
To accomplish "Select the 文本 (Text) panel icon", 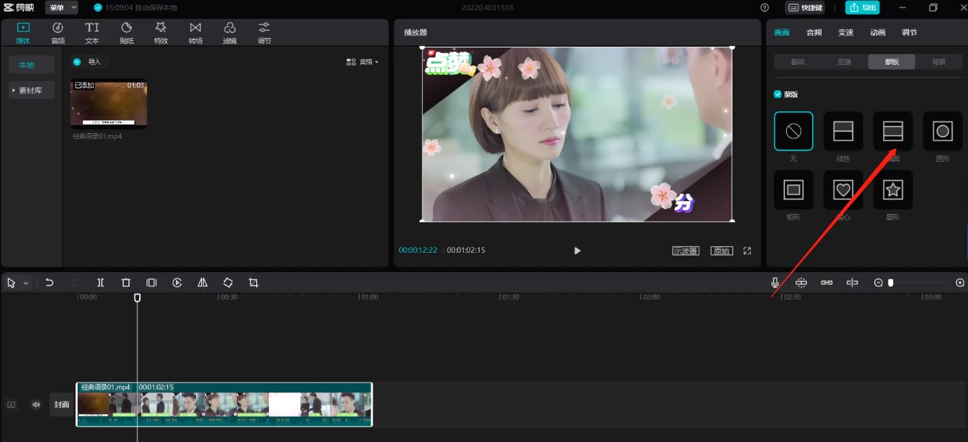I will click(x=92, y=31).
